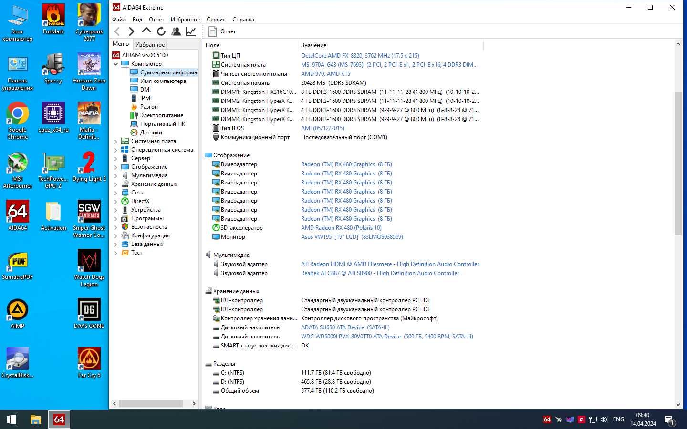
Task: Open the Google Chrome desktop icon
Action: click(x=18, y=121)
